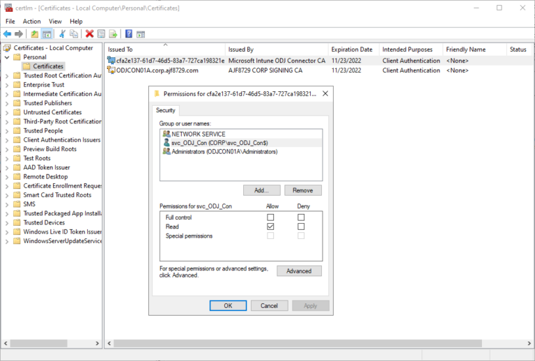
Task: Check Deny for Full control
Action: 301,217
